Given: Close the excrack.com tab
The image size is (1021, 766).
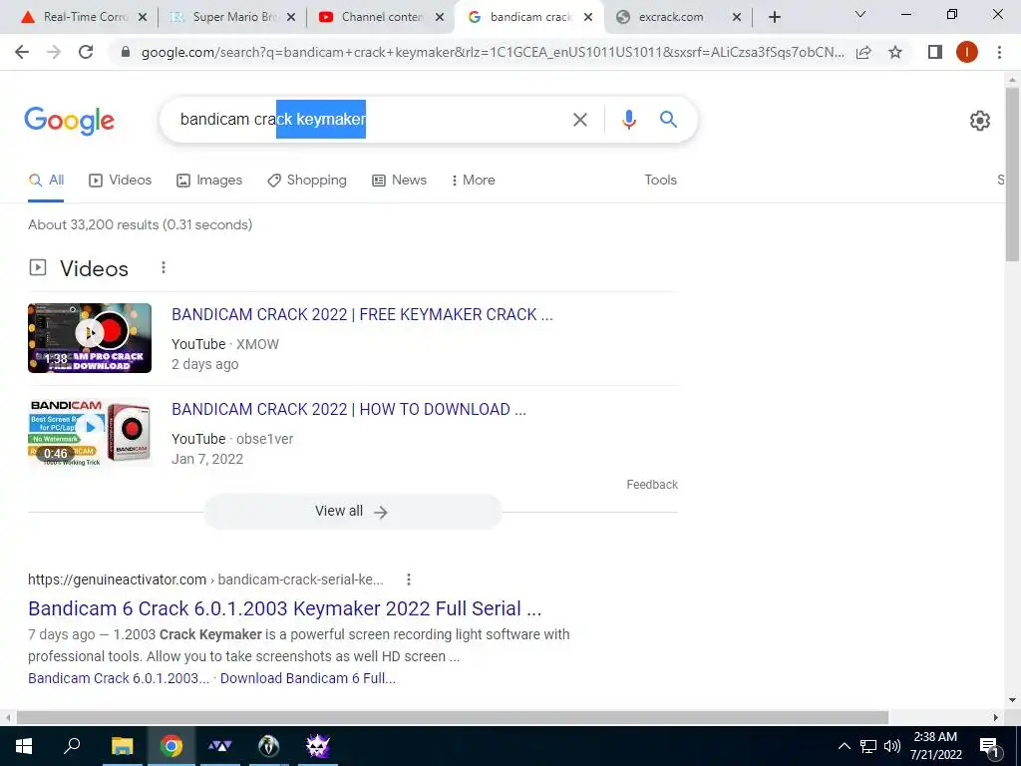Looking at the screenshot, I should (737, 17).
